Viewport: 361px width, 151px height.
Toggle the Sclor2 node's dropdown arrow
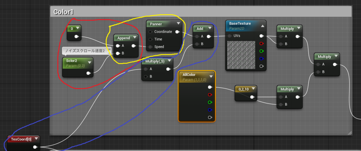tap(89, 62)
